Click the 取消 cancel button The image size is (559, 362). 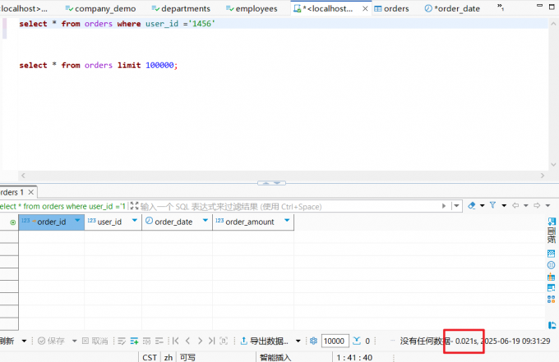click(x=95, y=341)
